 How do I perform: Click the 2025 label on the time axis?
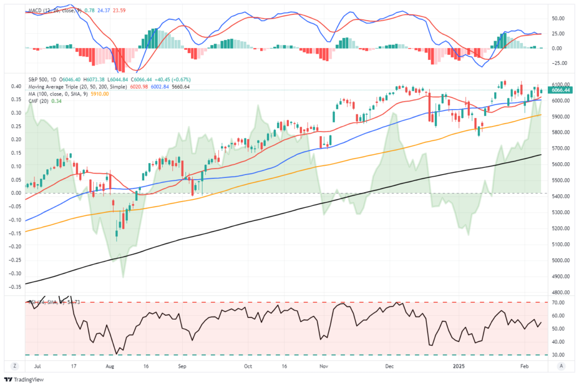pyautogui.click(x=459, y=366)
